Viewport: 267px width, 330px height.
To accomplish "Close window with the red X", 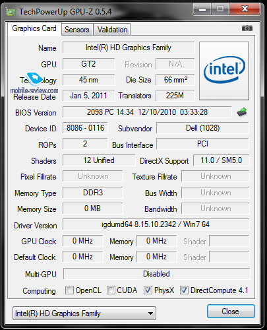I will [245, 9].
